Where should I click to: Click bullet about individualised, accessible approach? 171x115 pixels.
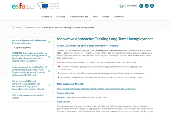[102, 77]
